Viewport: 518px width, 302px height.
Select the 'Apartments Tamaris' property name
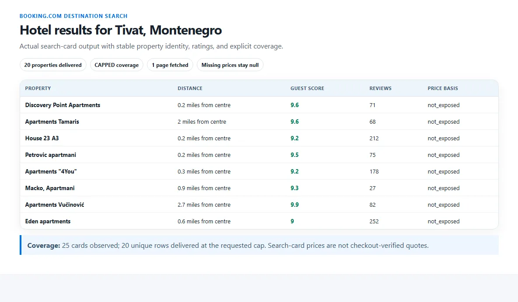(52, 121)
